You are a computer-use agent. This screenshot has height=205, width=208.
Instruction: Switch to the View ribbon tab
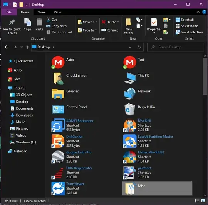click(57, 12)
